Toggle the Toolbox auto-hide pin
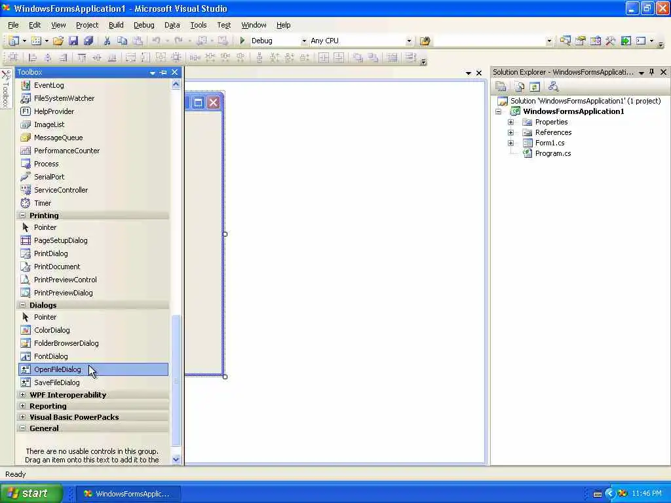The image size is (671, 503). coord(163,73)
